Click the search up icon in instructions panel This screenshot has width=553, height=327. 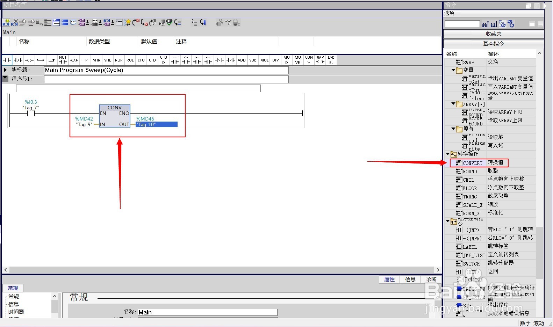coord(486,24)
